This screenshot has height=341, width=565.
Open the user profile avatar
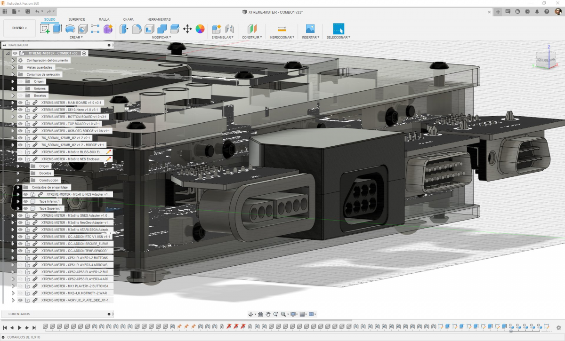558,11
